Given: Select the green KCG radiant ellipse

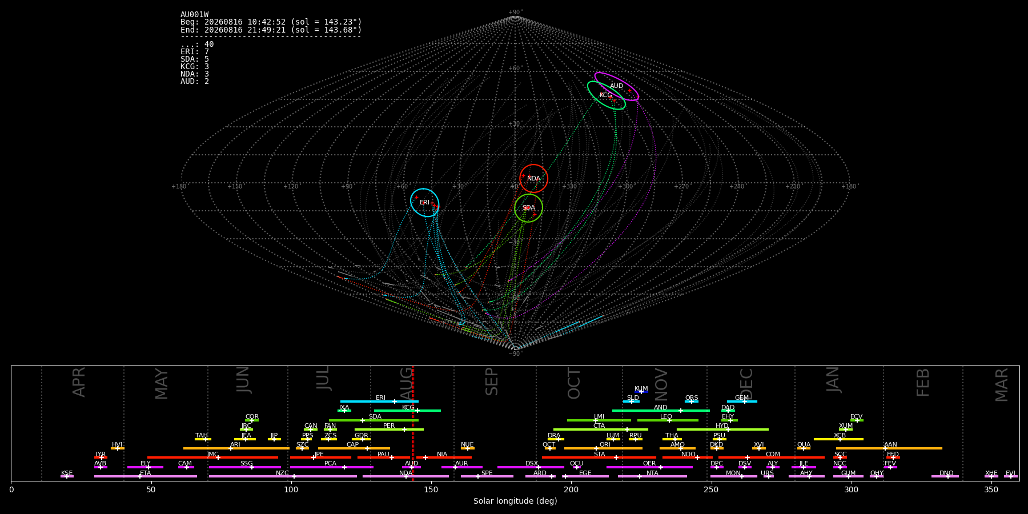Looking at the screenshot, I should 607,95.
